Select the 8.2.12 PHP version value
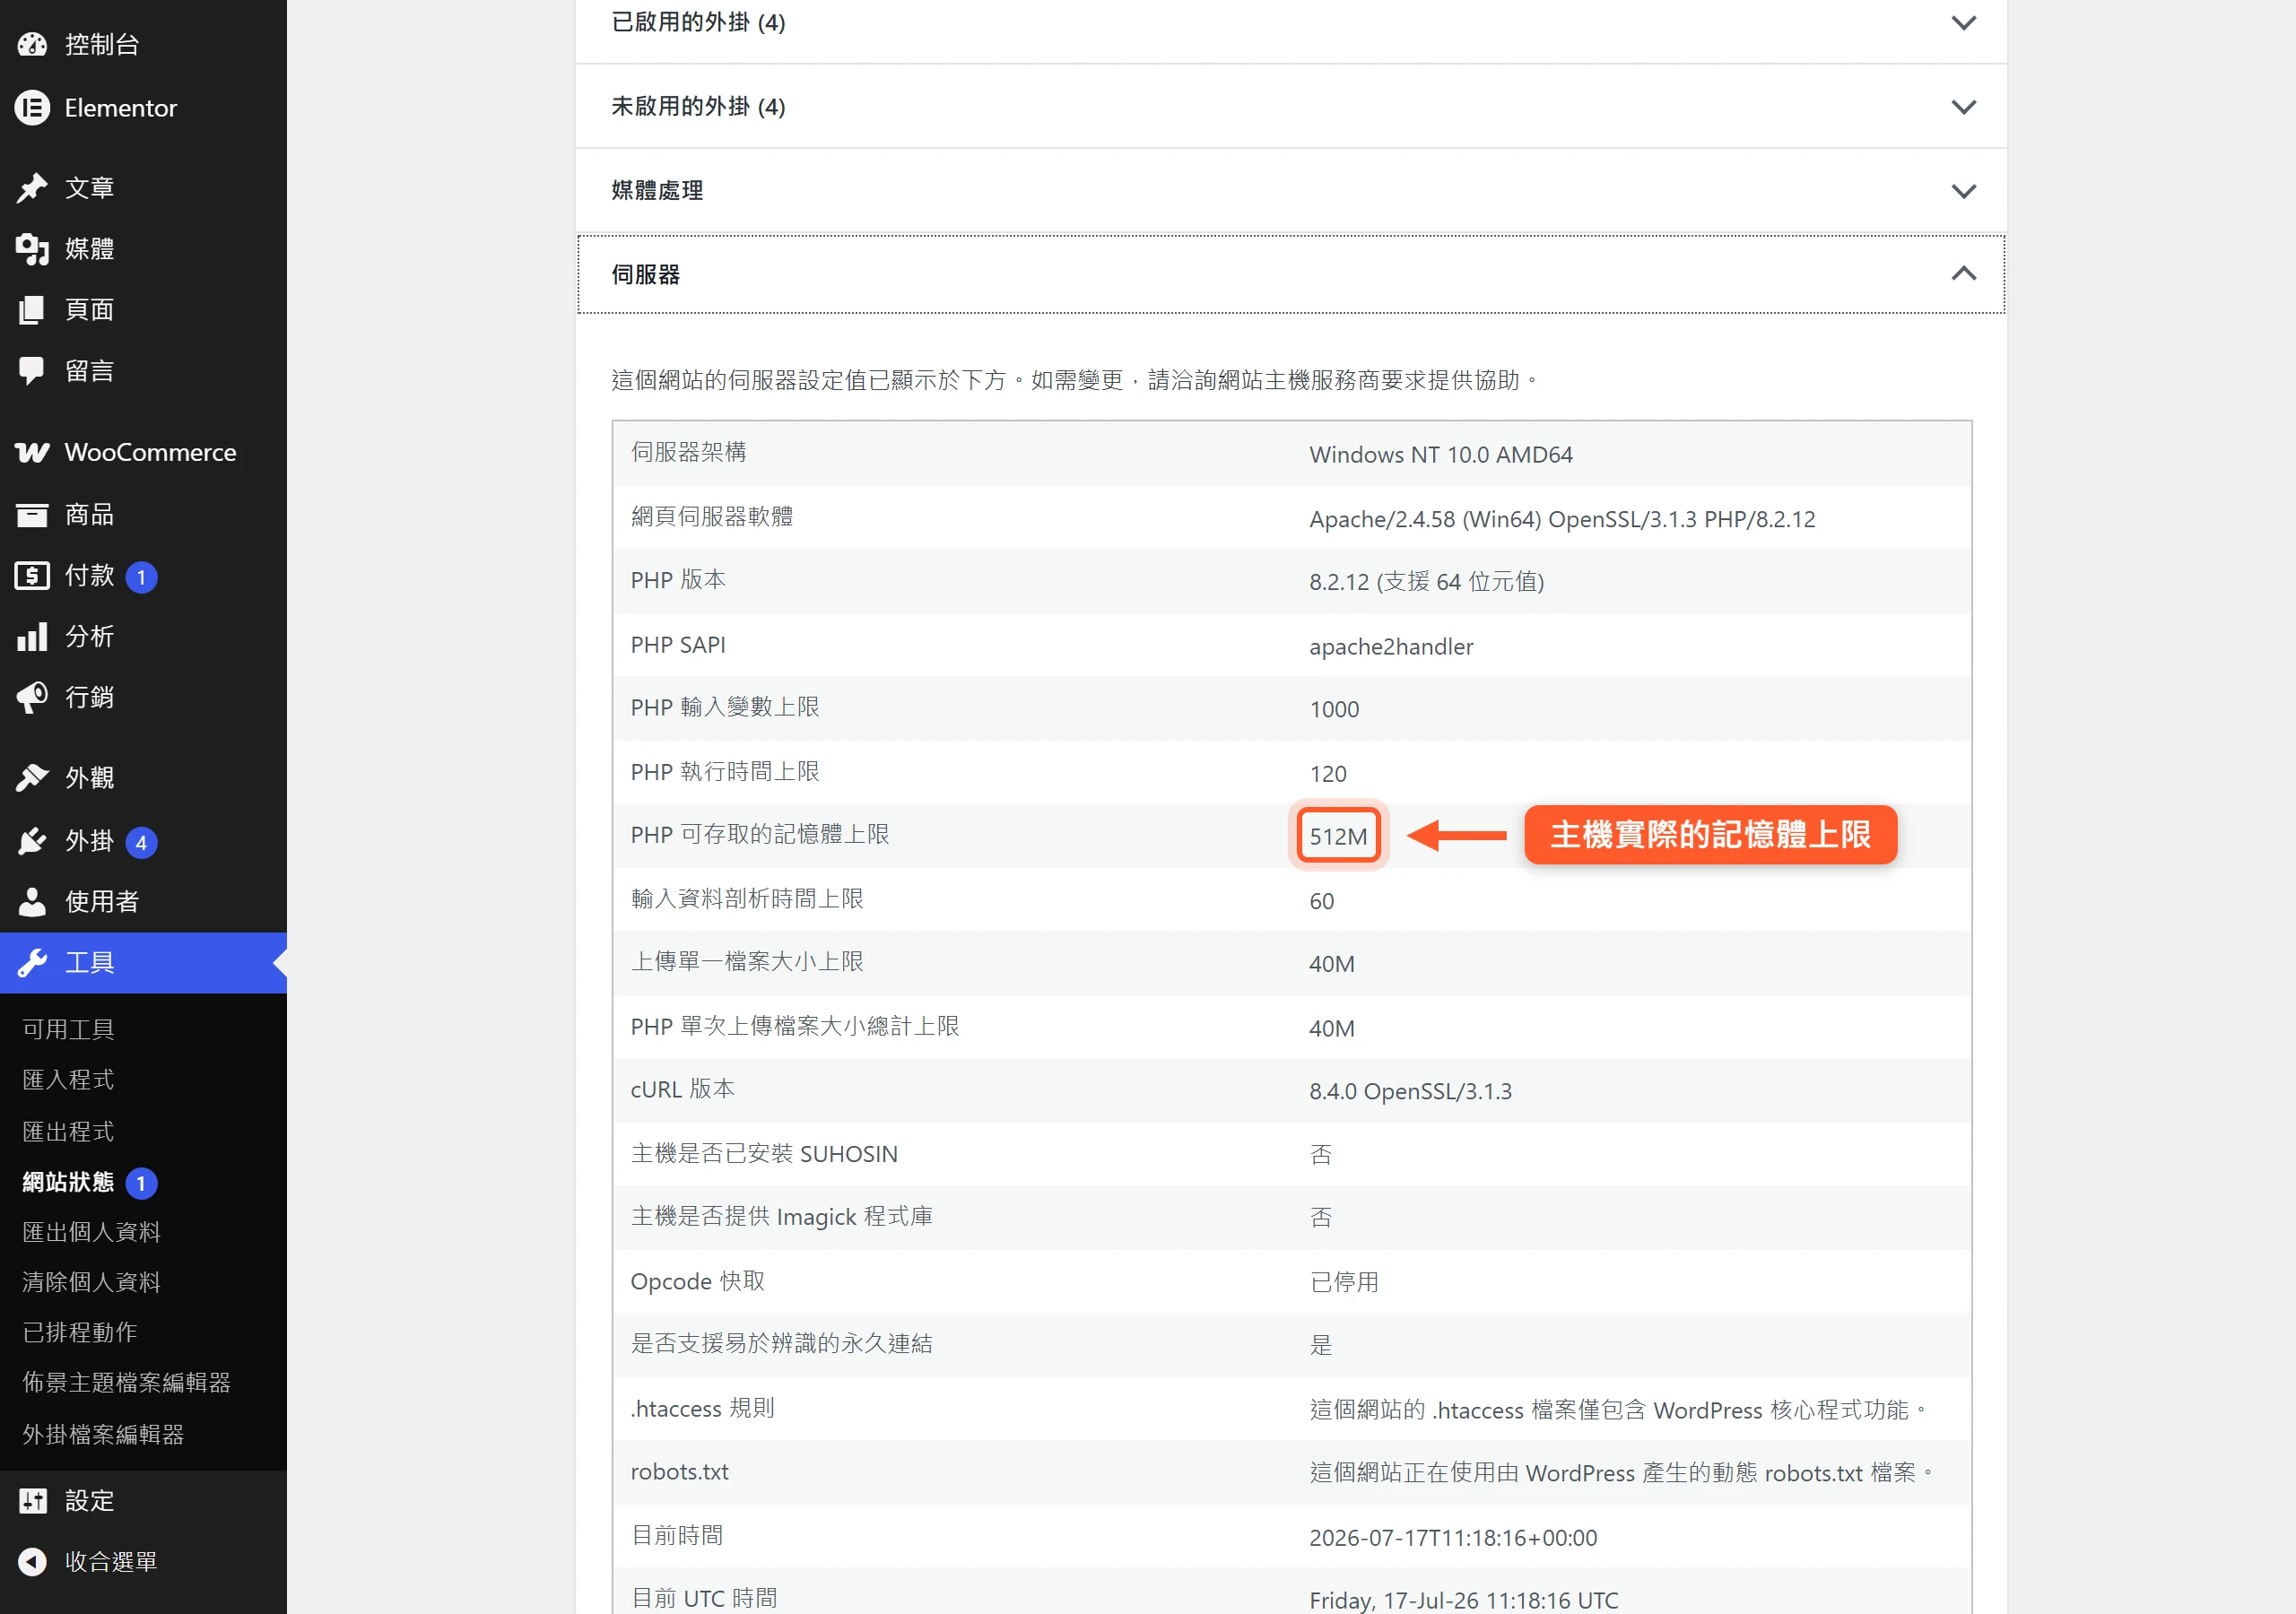2296x1614 pixels. coord(1427,582)
